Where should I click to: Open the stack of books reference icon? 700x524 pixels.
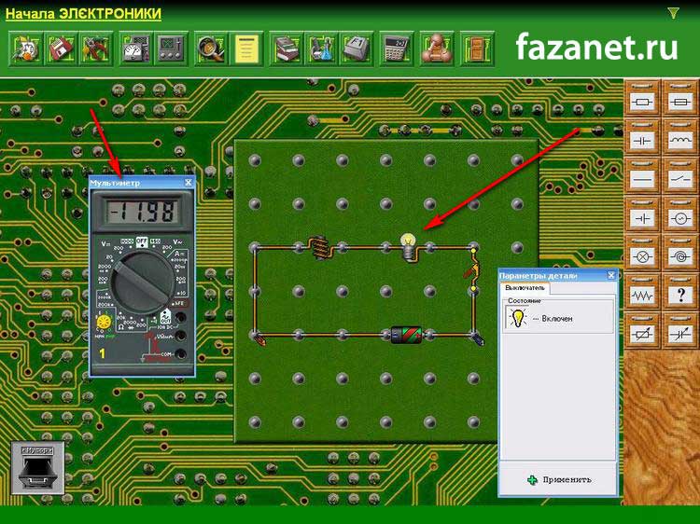(287, 48)
